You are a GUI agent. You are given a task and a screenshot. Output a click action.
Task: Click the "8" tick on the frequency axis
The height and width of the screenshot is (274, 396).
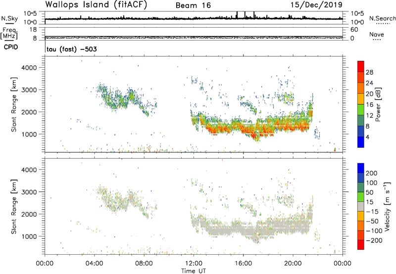[35, 38]
